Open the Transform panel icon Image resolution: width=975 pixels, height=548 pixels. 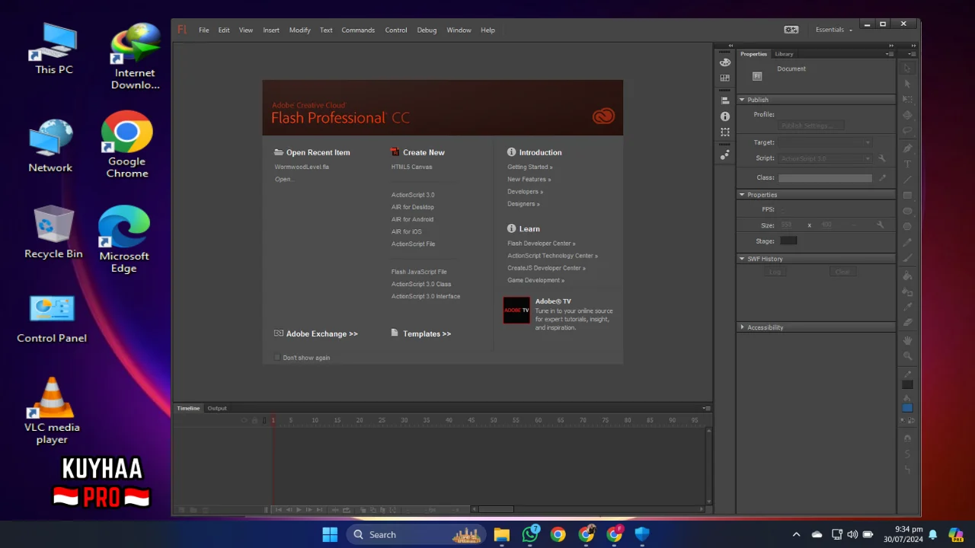click(724, 132)
